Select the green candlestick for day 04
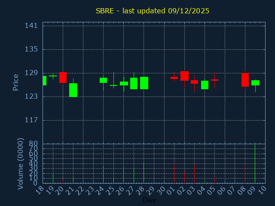Viewport: 275px width, 206px height. (x=205, y=85)
